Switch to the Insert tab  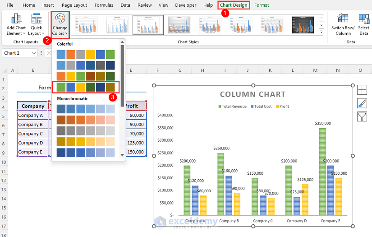48,5
